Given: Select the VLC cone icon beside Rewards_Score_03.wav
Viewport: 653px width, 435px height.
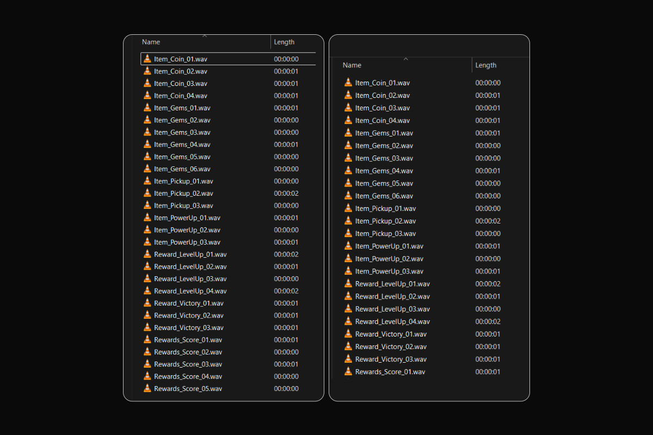Looking at the screenshot, I should tap(147, 364).
